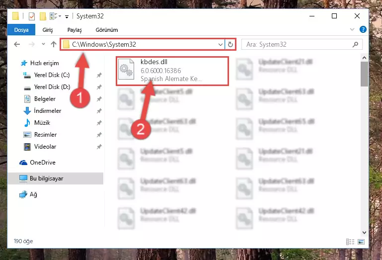Screen dimensions: 382x260
Task: Click the window folder icon in title bar
Action: pos(15,16)
